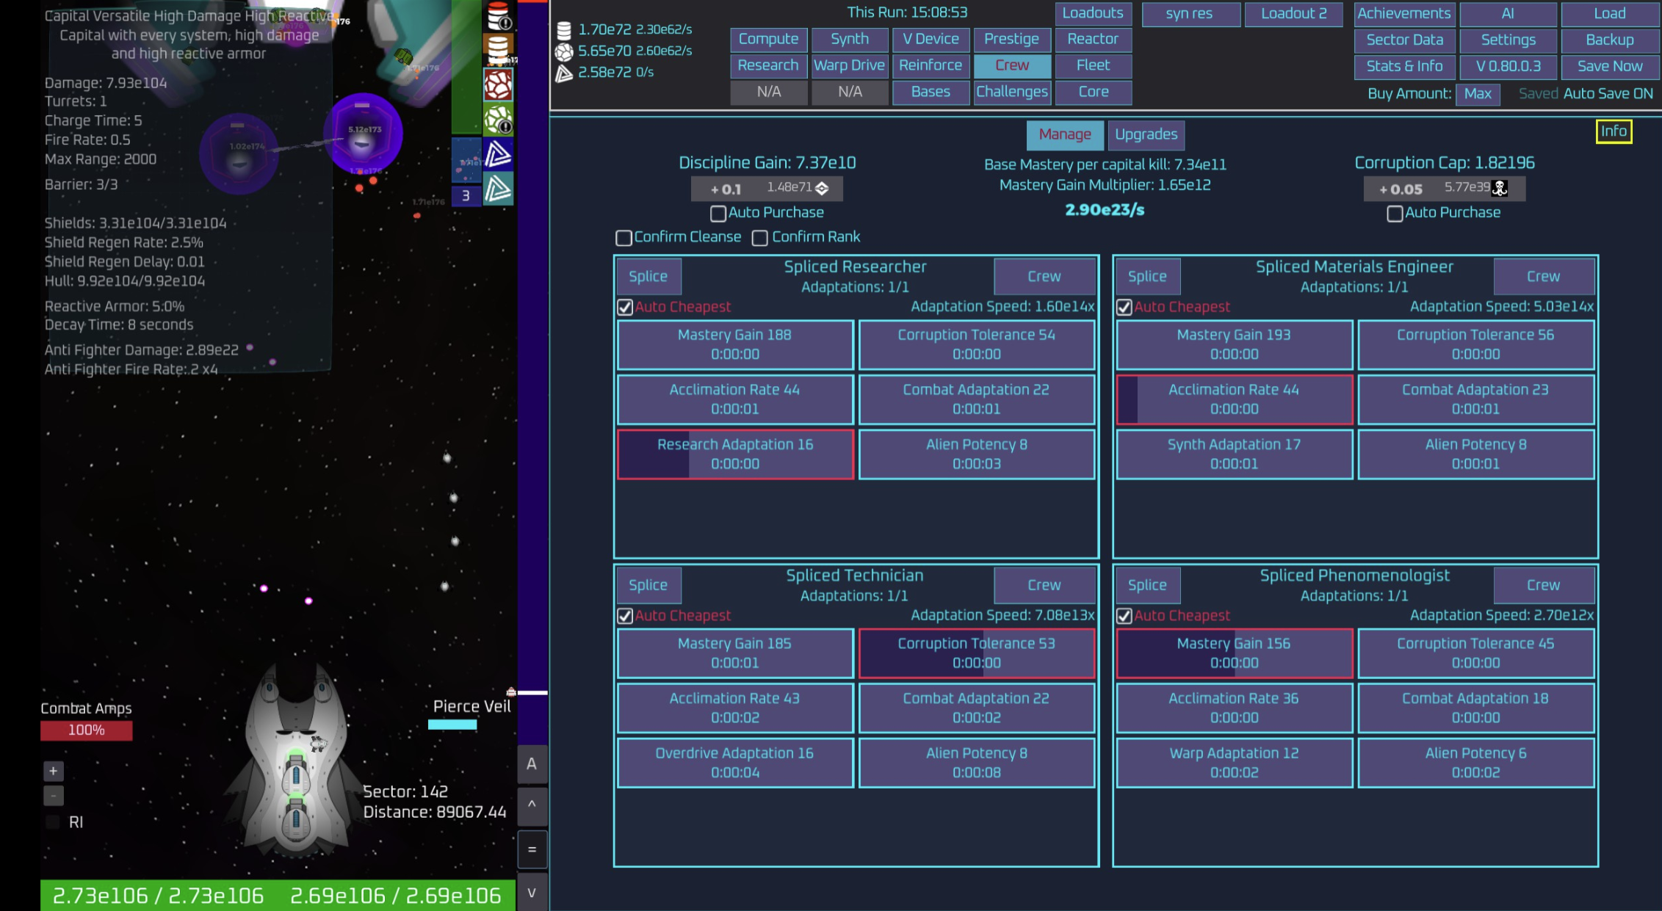Click the Save Now button

(x=1609, y=66)
